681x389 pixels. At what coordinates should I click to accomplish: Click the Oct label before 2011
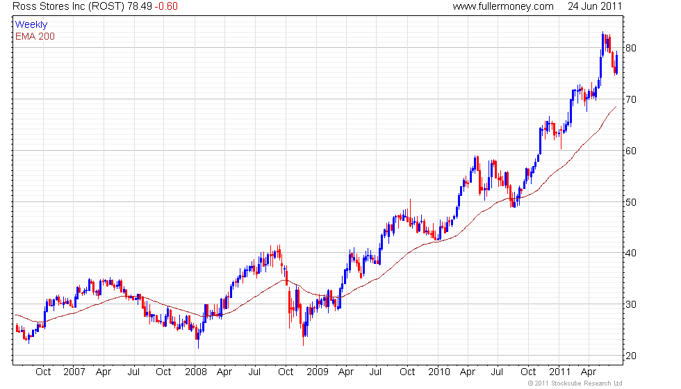tap(528, 372)
